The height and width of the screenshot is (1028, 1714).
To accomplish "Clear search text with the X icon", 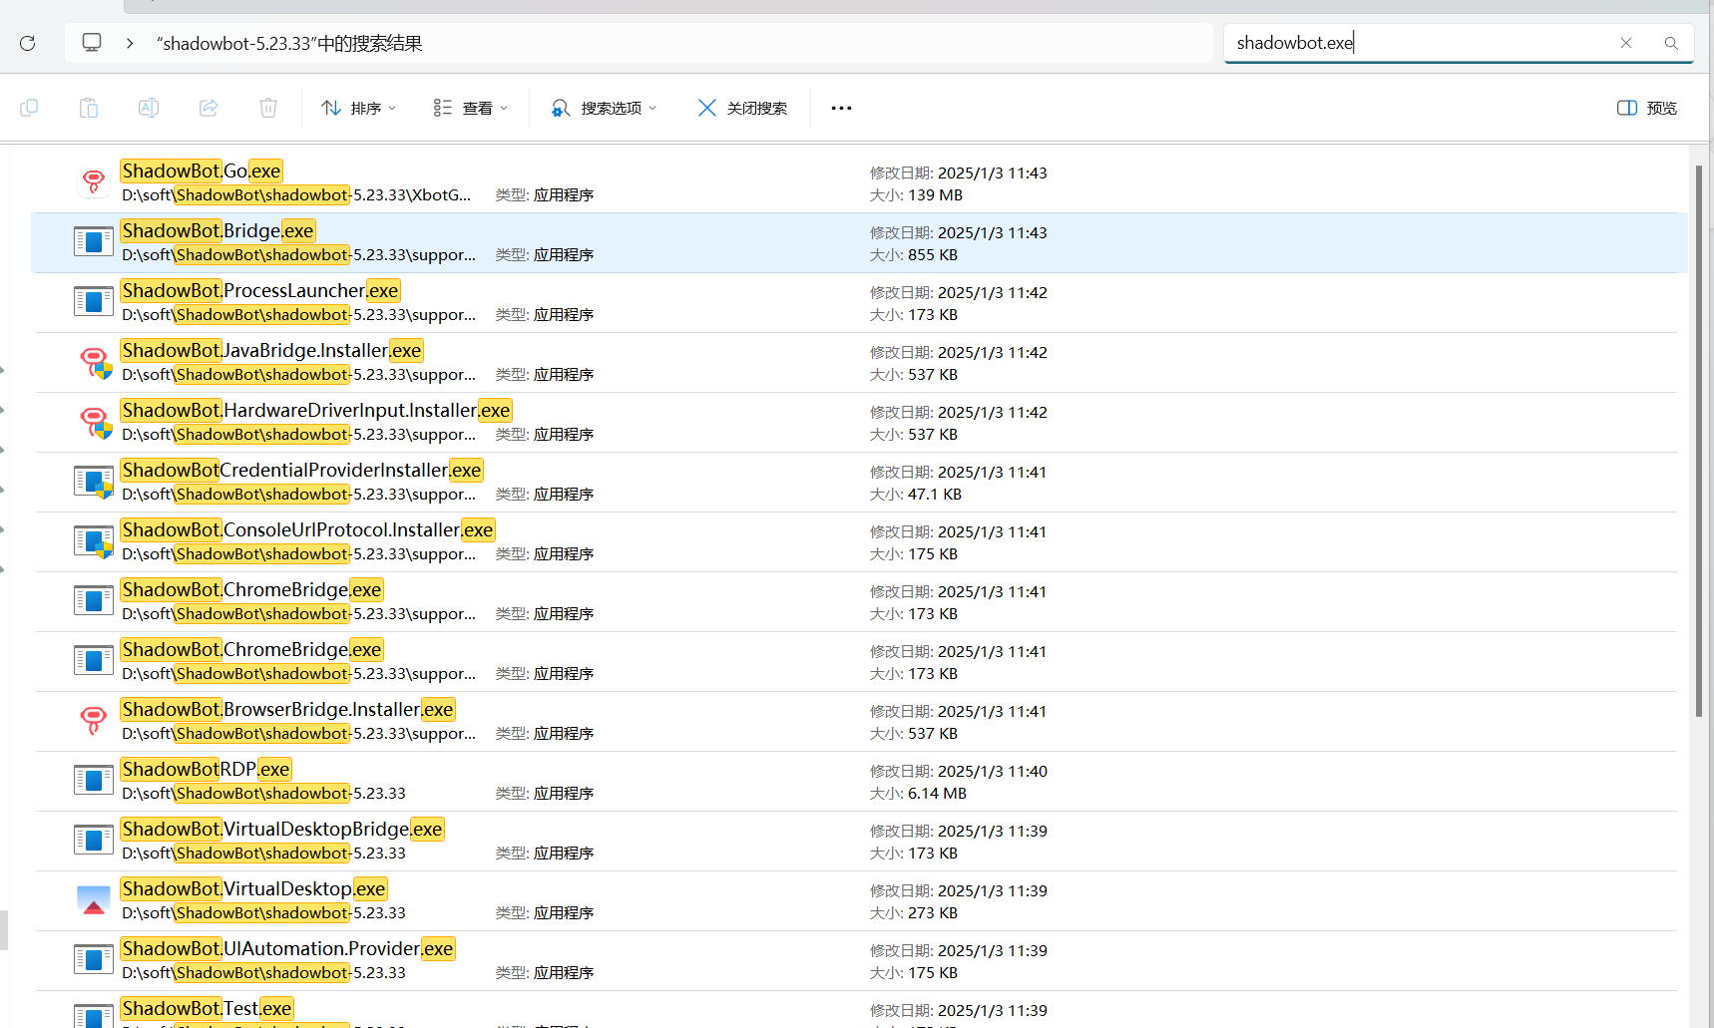I will (x=1626, y=43).
